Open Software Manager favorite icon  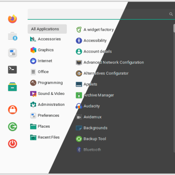click(x=13, y=36)
